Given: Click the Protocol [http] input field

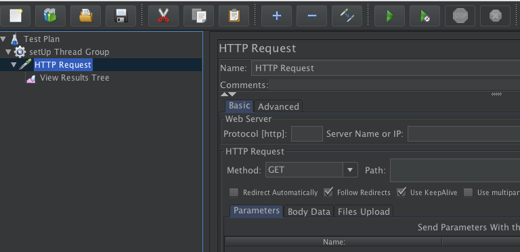Looking at the screenshot, I should pyautogui.click(x=307, y=133).
